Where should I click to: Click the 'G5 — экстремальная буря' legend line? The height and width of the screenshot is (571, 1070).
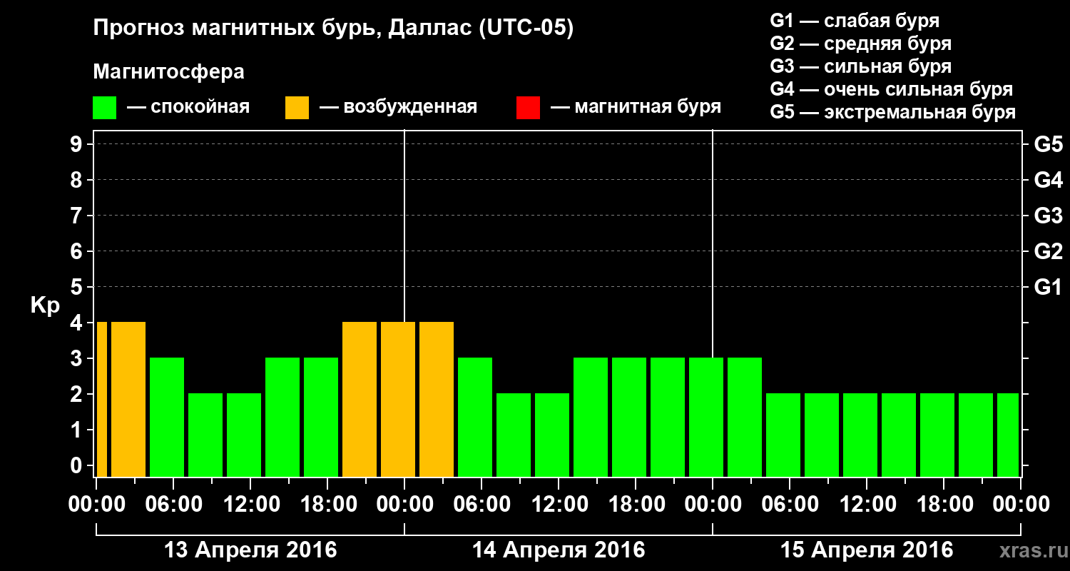pos(893,113)
